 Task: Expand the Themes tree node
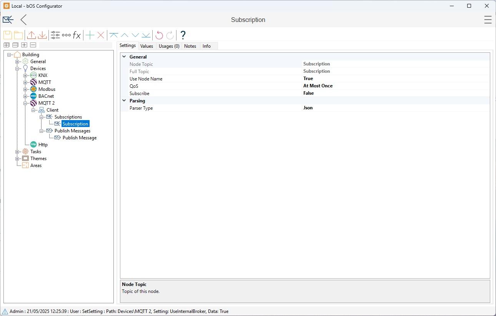click(x=17, y=159)
